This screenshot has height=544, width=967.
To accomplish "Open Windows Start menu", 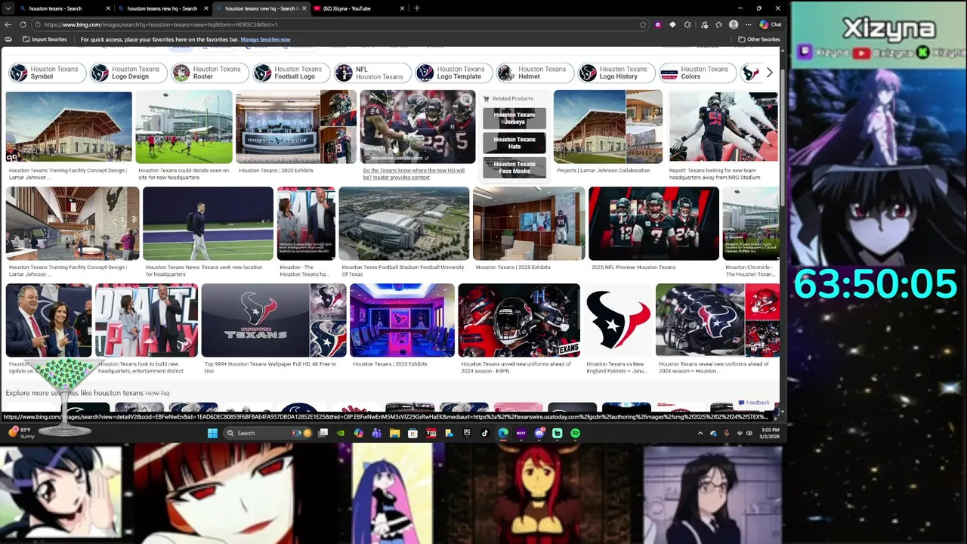I will pyautogui.click(x=212, y=433).
